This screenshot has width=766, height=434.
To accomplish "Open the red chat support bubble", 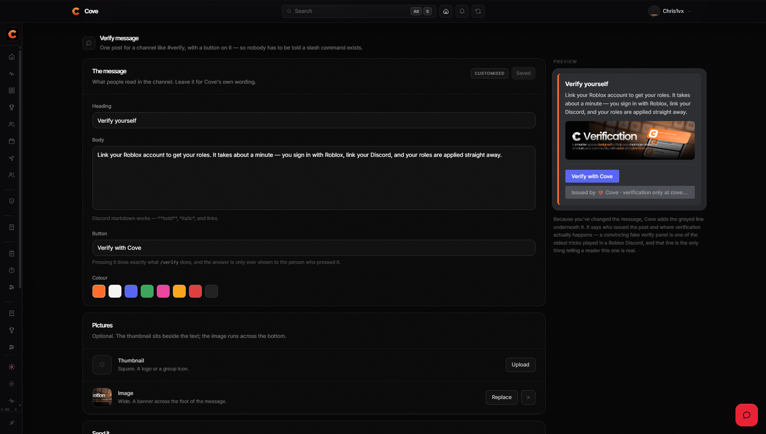I will (x=747, y=415).
